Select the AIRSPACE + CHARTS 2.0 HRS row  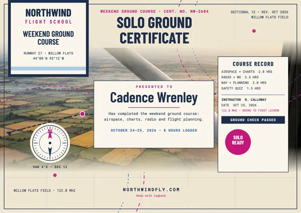pos(247,72)
